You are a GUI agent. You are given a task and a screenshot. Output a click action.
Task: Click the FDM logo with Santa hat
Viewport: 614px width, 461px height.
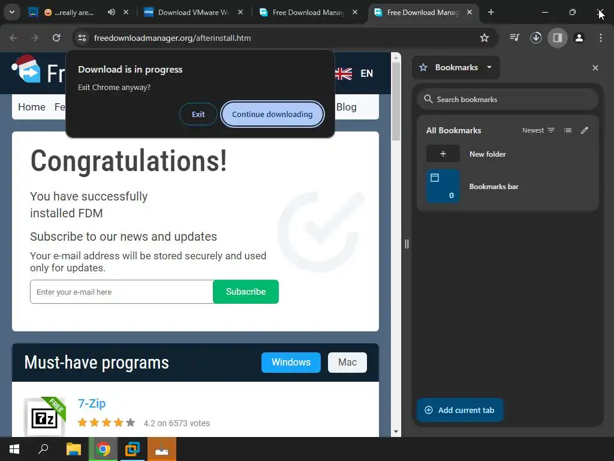[26, 69]
